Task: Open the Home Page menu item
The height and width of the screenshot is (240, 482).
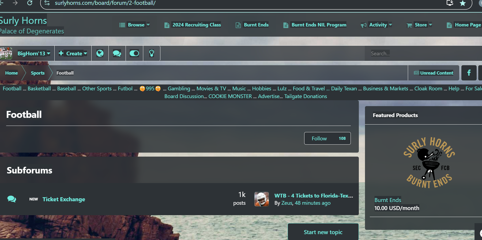Action: click(x=464, y=25)
